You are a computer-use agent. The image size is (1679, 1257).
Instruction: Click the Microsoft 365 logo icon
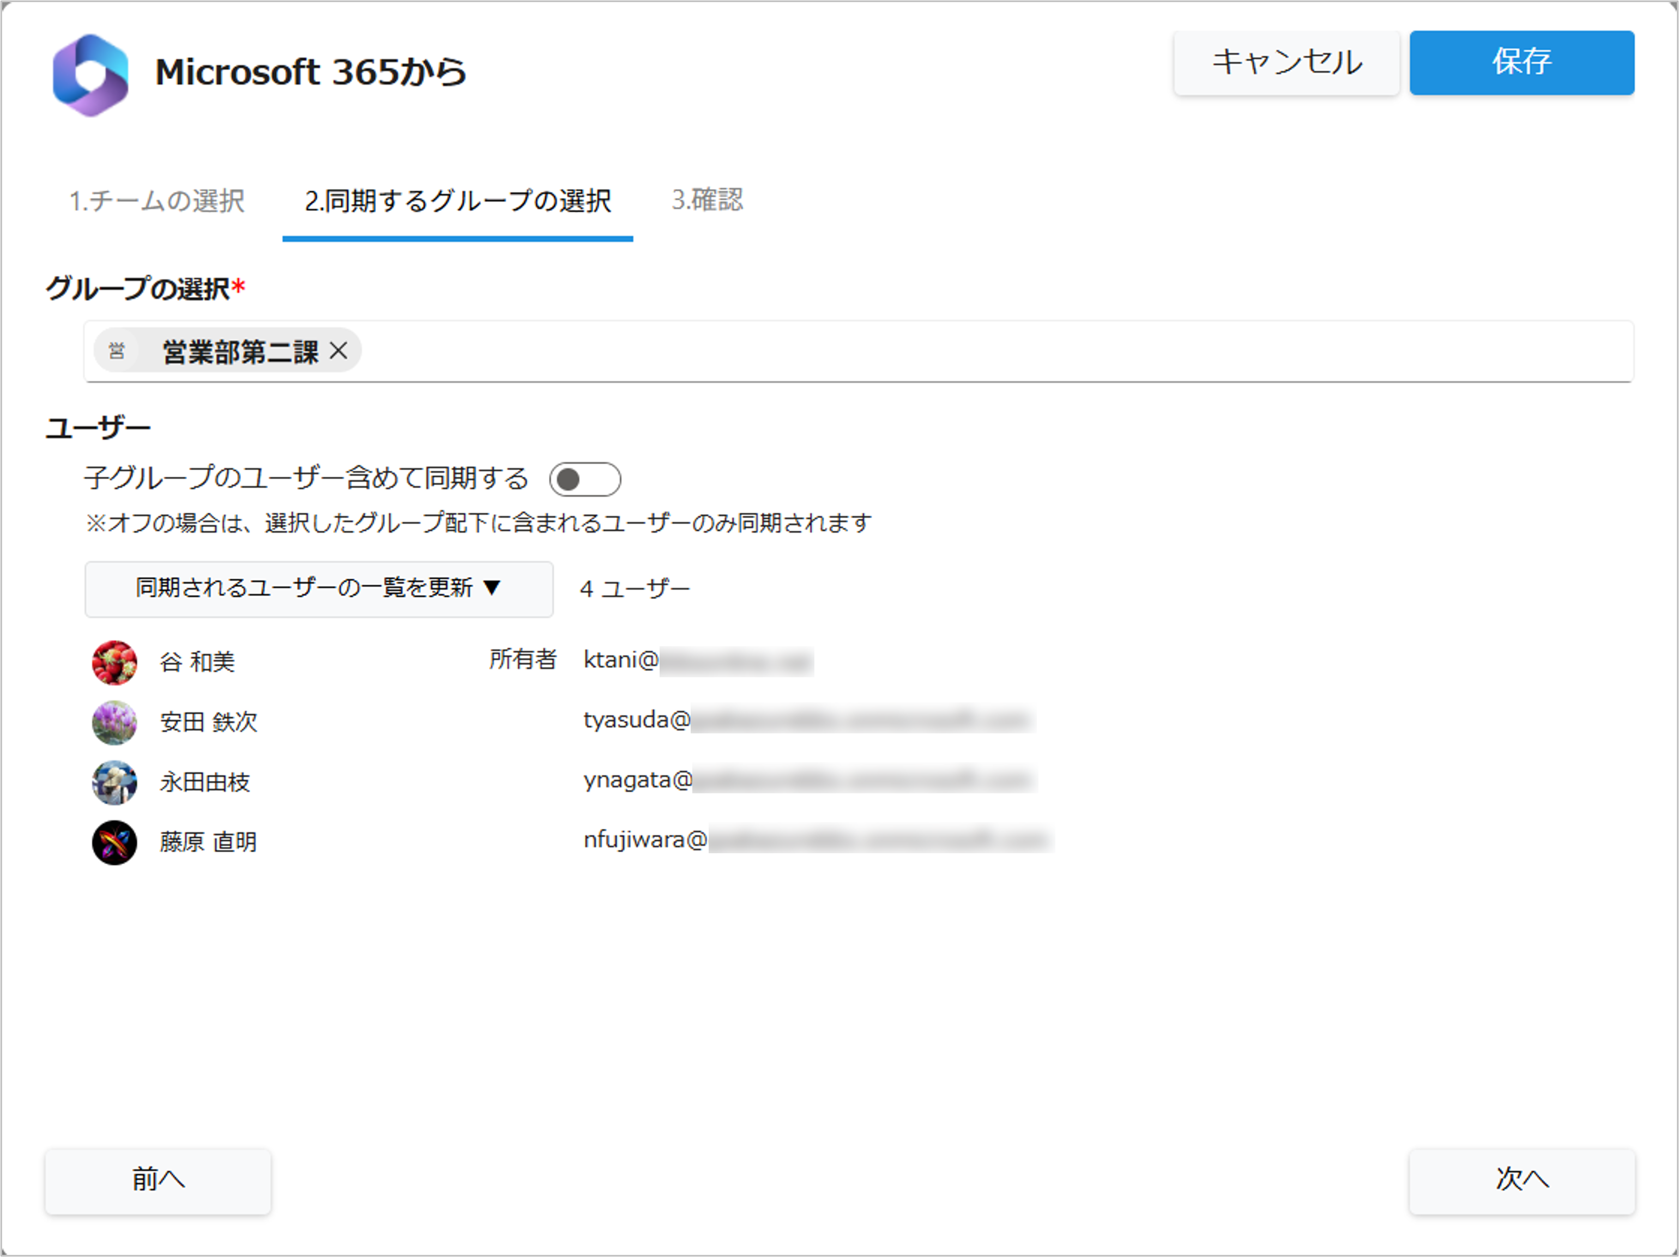[x=90, y=74]
